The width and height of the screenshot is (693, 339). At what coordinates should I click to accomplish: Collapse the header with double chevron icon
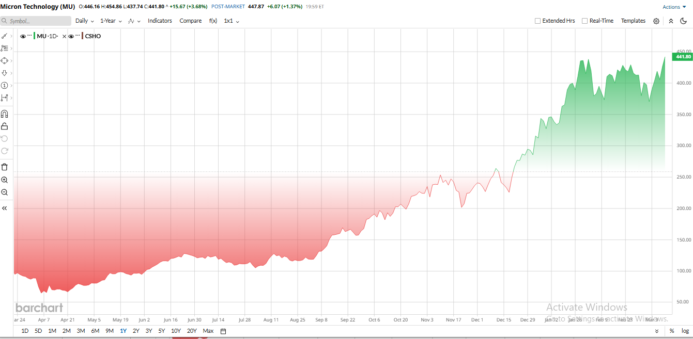tap(671, 21)
